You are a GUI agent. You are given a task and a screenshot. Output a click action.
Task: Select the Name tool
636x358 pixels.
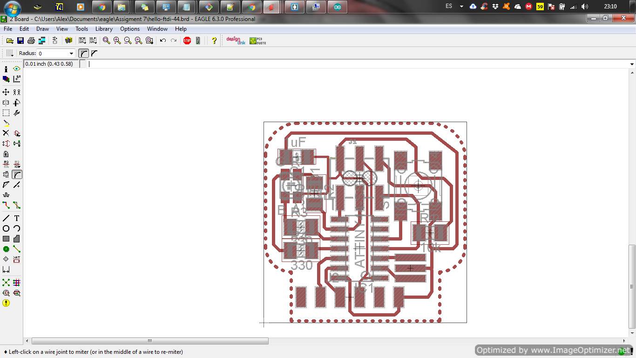[6, 164]
